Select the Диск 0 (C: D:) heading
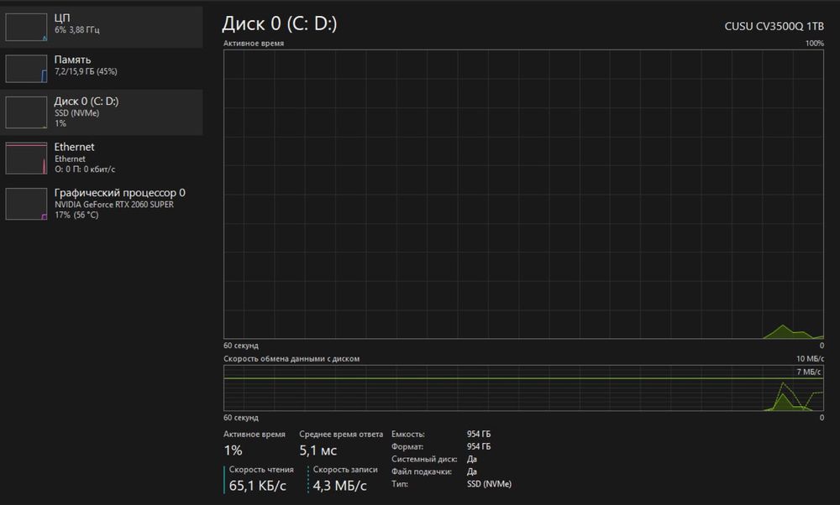The width and height of the screenshot is (840, 505). (280, 23)
